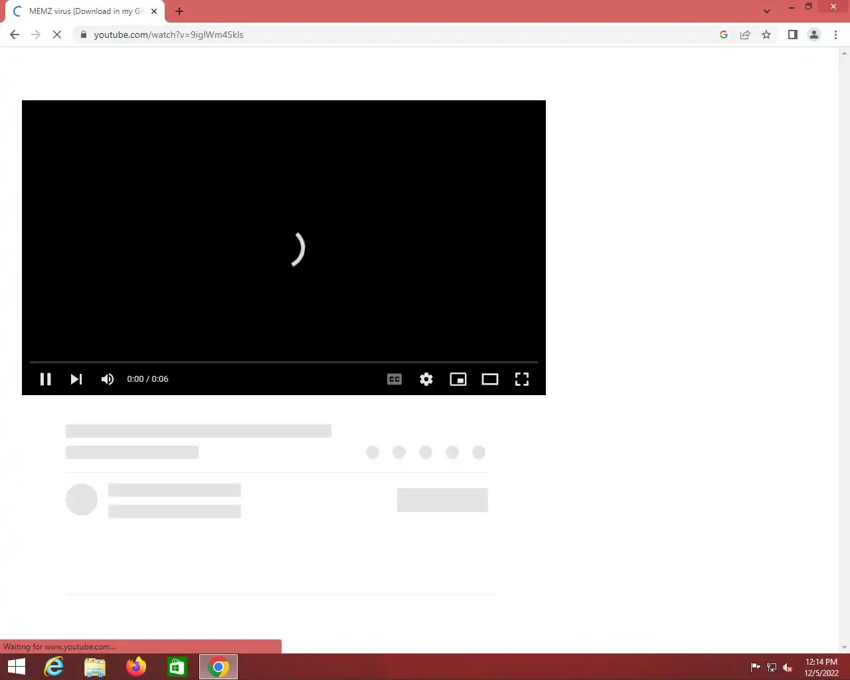Open the muted speaker tray icon
850x680 pixels.
click(x=788, y=667)
